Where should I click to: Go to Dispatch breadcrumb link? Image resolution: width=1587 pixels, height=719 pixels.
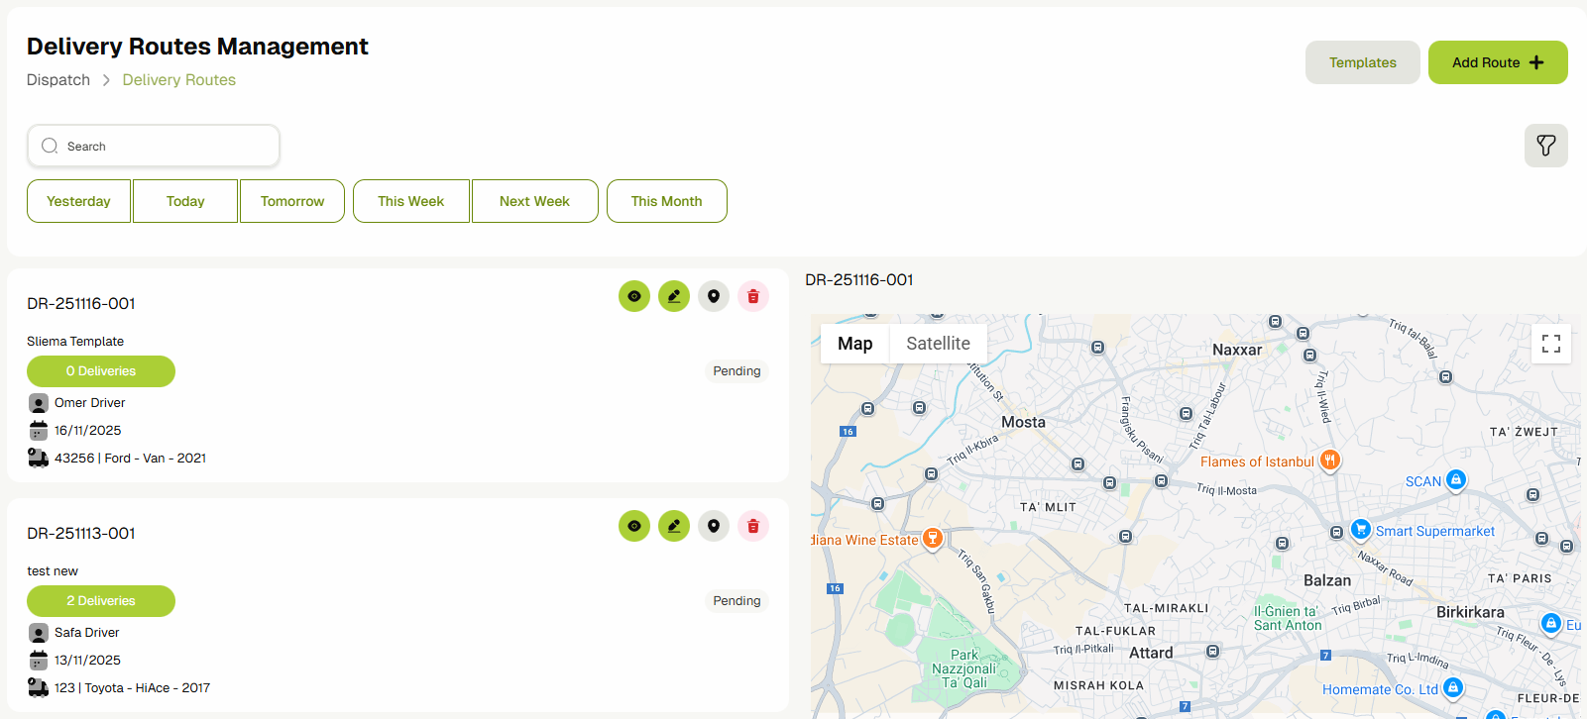[58, 80]
